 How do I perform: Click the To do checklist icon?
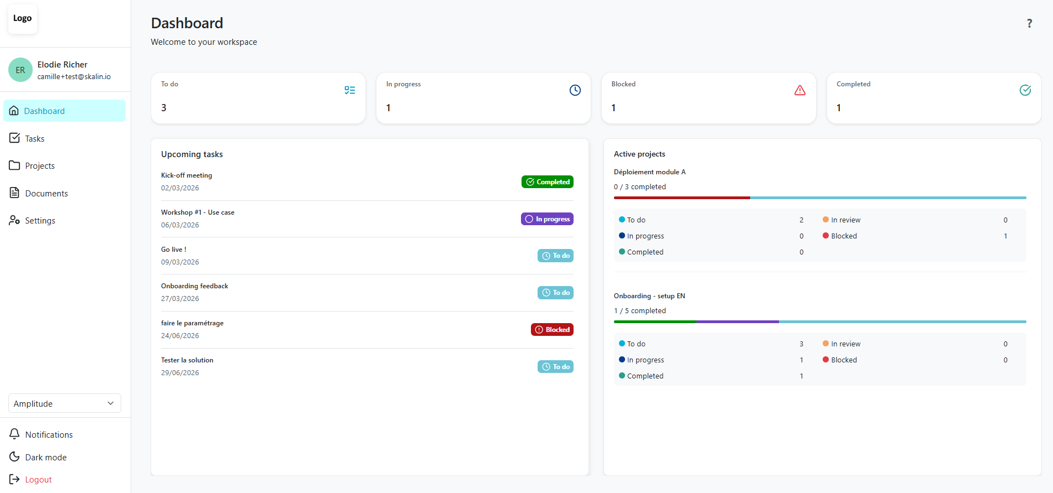click(x=350, y=90)
